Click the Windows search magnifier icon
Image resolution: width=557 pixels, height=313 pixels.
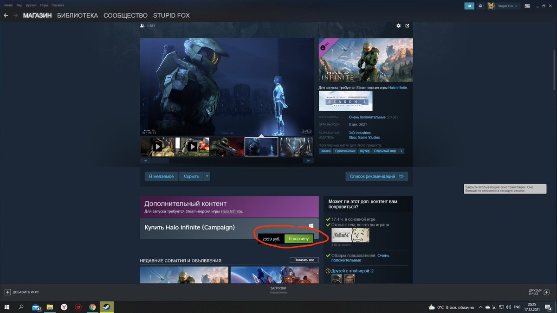(x=21, y=307)
